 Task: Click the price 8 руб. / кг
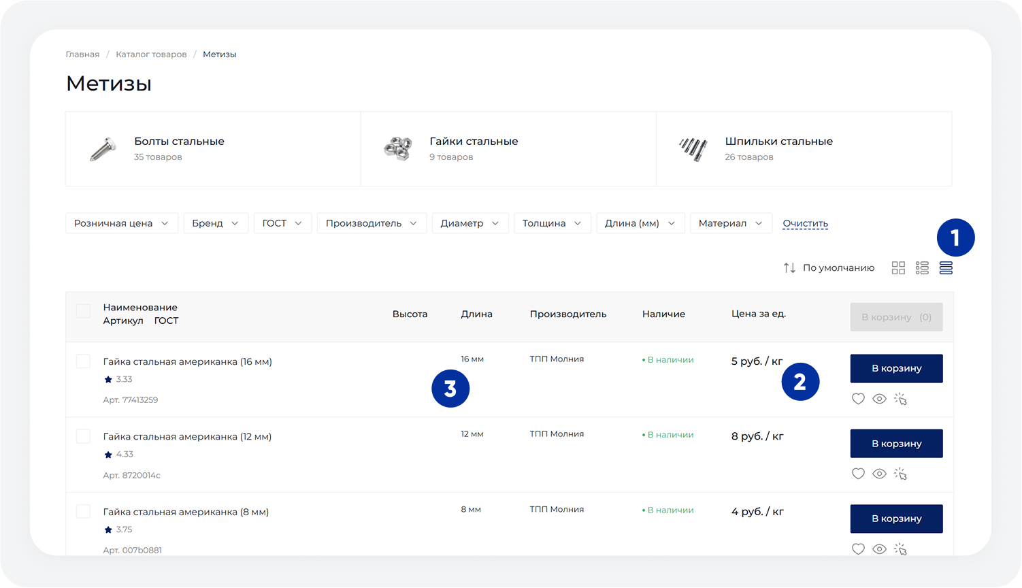(x=757, y=436)
